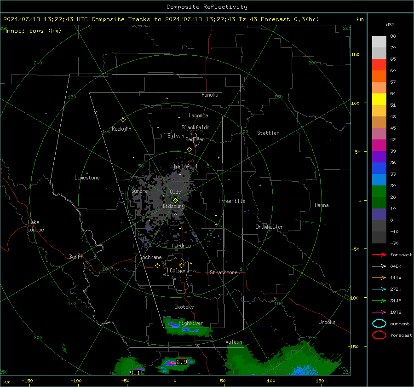Click the Sundre town label
Image resolution: width=414 pixels, height=387 pixels.
point(139,191)
